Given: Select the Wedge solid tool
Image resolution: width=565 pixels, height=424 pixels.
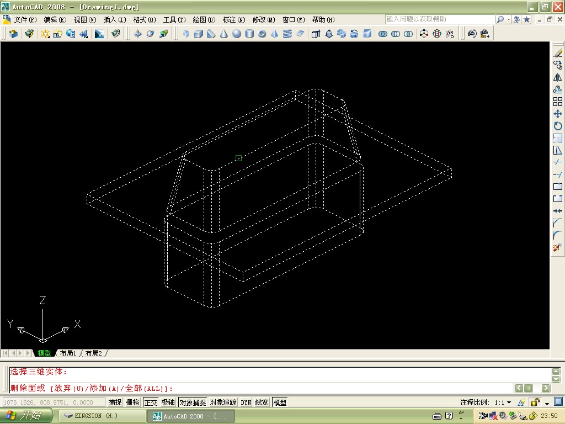Looking at the screenshot, I should 211,34.
